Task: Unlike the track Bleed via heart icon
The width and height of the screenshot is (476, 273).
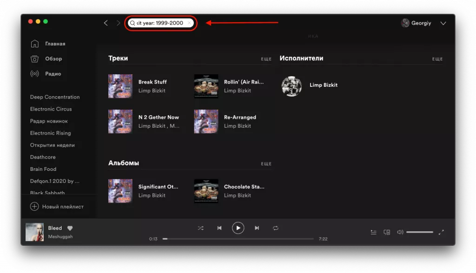Action: coord(69,228)
